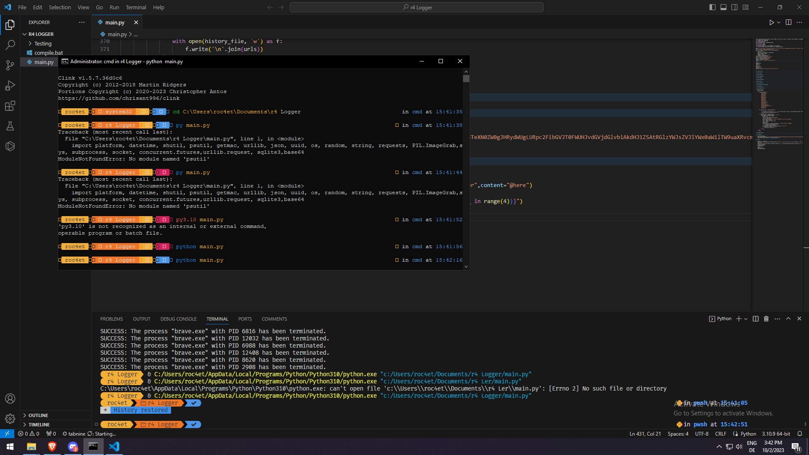Viewport: 809px width, 455px height.
Task: Open the File menu
Action: point(22,7)
